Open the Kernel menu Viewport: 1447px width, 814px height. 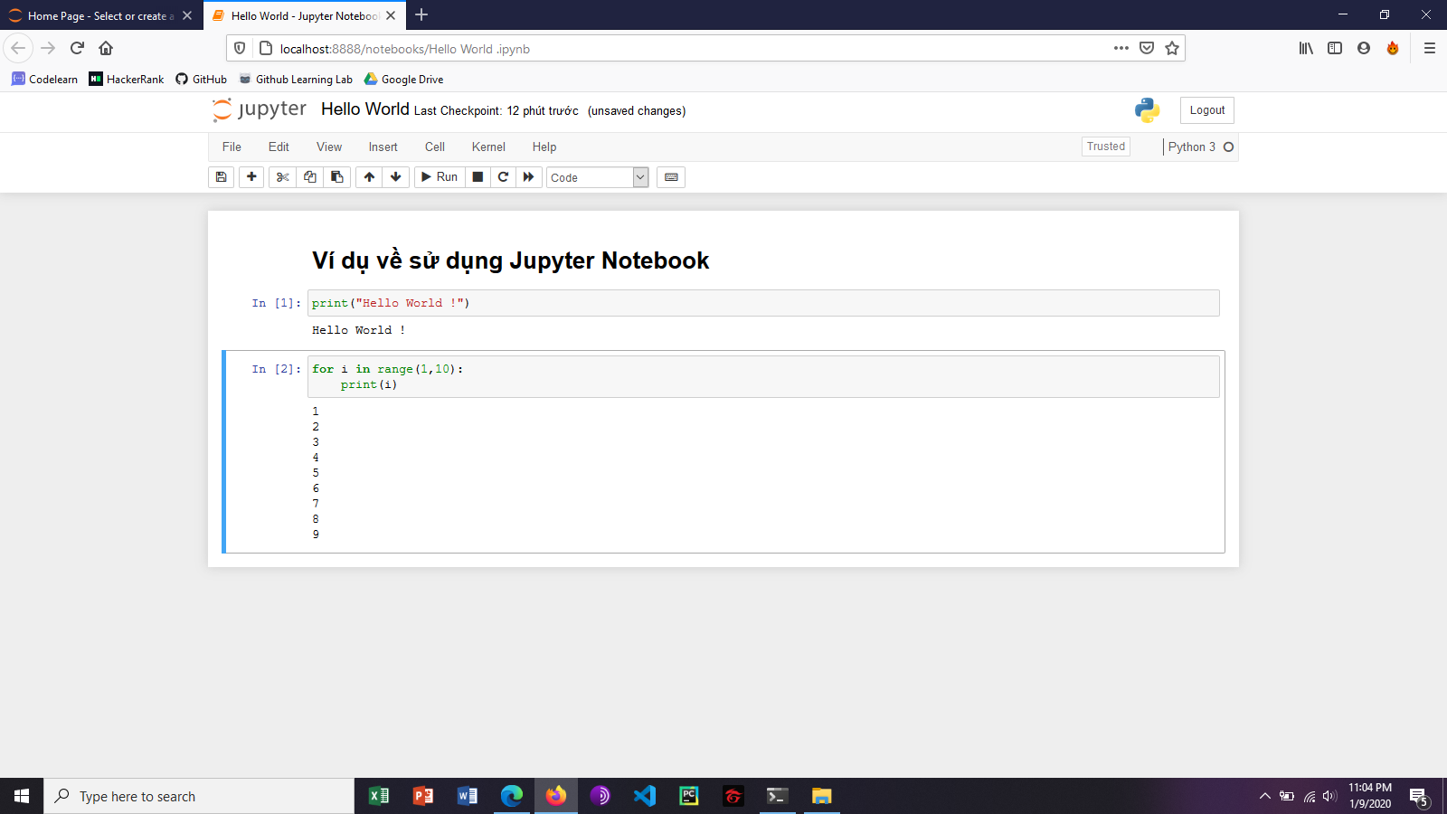coord(488,147)
